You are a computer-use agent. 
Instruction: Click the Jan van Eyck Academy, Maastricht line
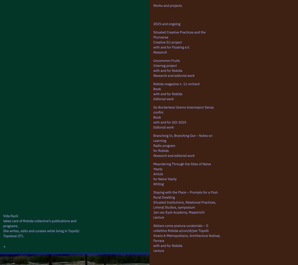click(179, 213)
